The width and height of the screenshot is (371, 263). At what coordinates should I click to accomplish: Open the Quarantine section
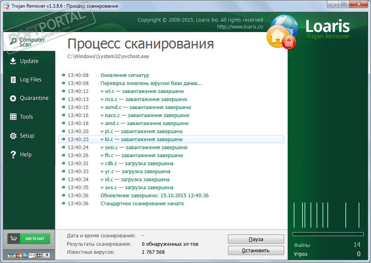29,98
